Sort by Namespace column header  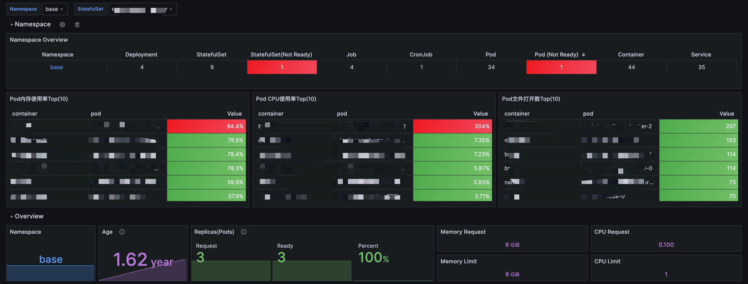click(x=58, y=54)
